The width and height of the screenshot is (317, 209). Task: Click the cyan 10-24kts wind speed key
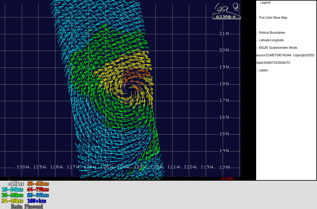click(12, 189)
